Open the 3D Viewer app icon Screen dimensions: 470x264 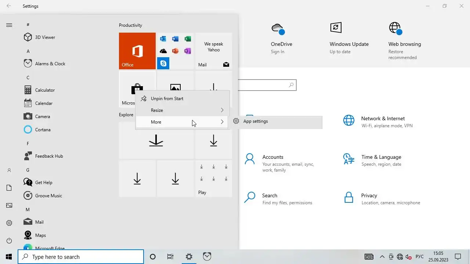(28, 37)
